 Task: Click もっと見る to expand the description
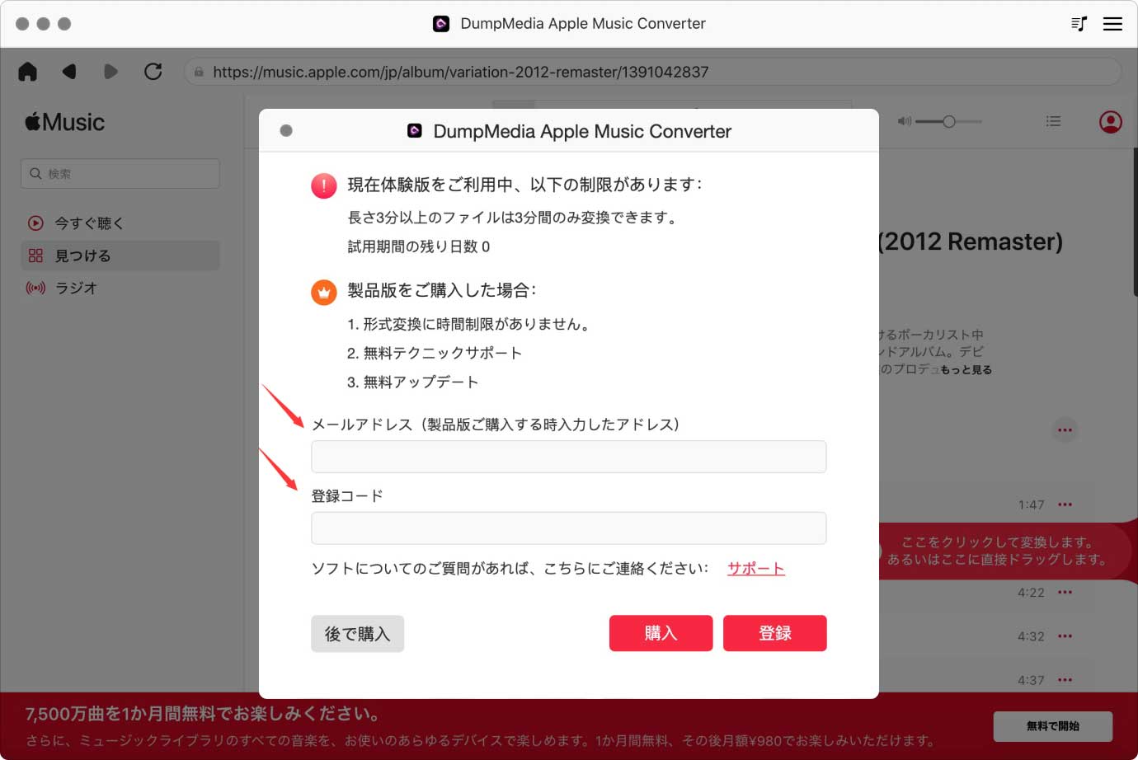click(x=966, y=370)
